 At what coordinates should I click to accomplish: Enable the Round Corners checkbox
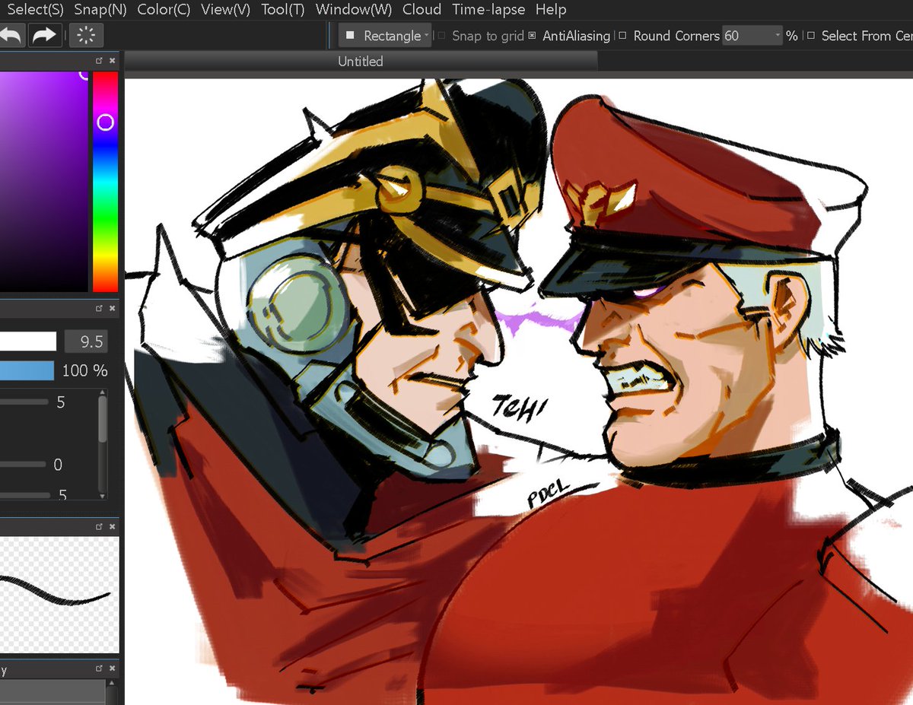tap(622, 36)
